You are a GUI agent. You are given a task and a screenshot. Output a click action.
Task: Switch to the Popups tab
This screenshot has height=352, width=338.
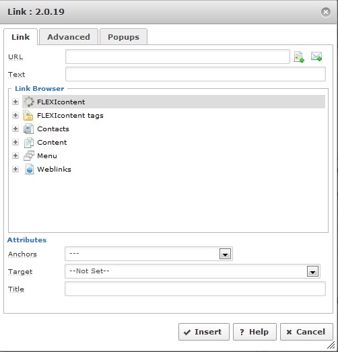(123, 37)
